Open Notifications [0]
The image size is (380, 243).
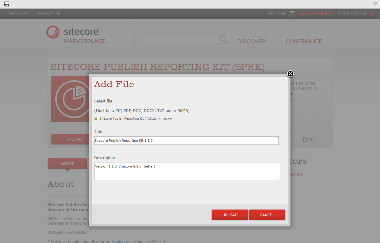coord(356,14)
